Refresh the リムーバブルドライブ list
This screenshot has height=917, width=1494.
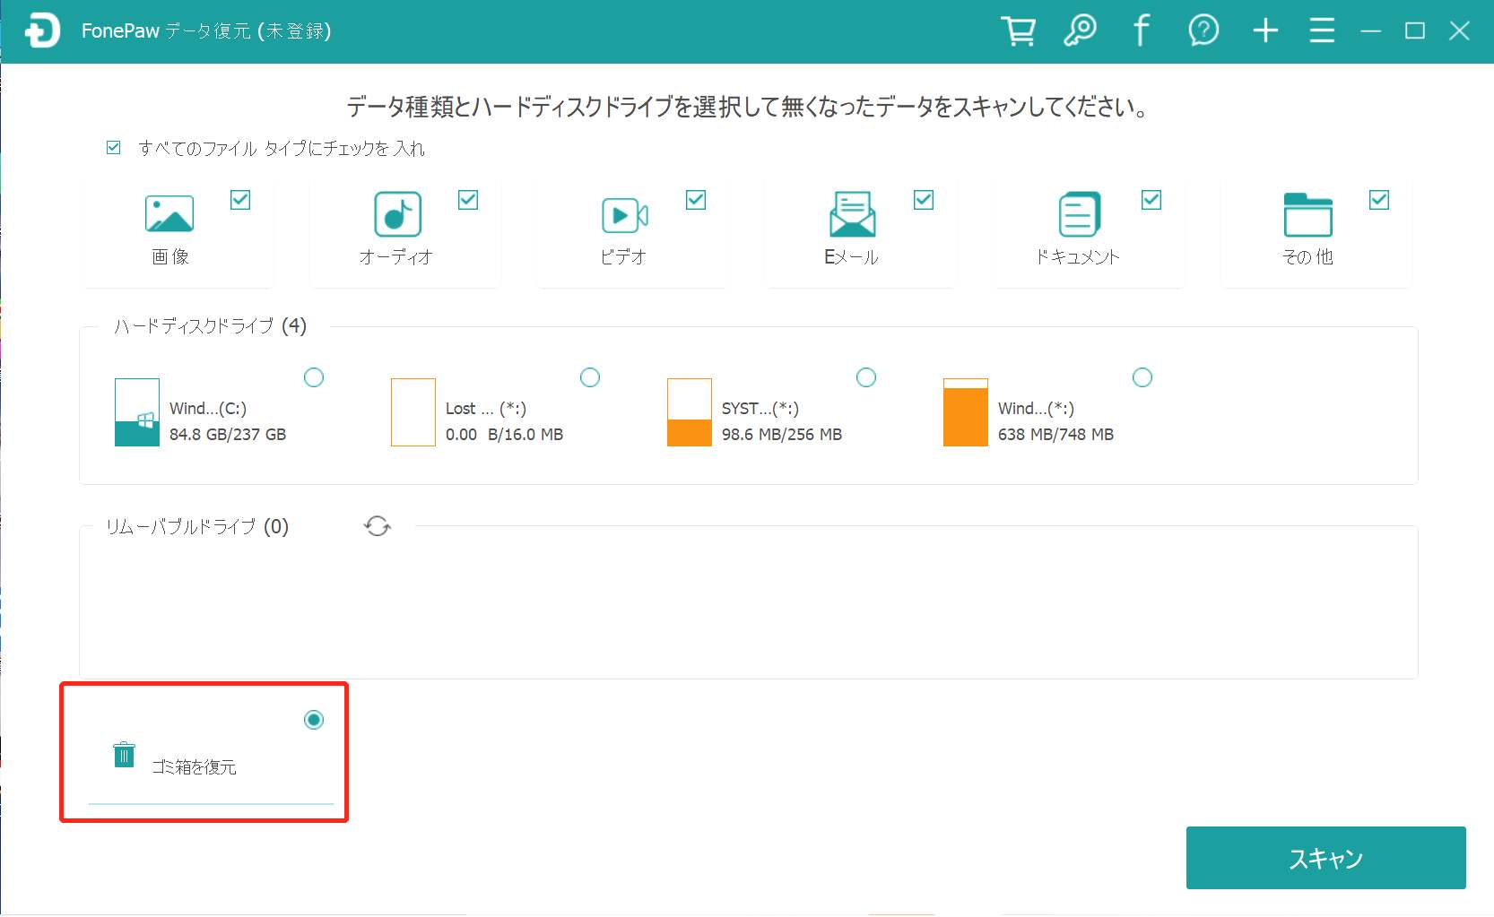pyautogui.click(x=378, y=527)
